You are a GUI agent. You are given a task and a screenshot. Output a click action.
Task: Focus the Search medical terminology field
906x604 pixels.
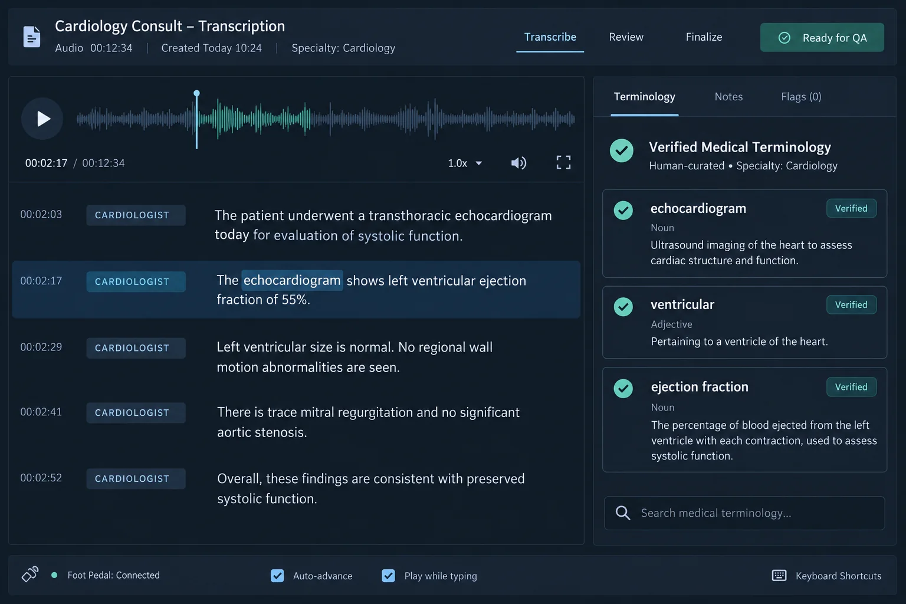(744, 513)
